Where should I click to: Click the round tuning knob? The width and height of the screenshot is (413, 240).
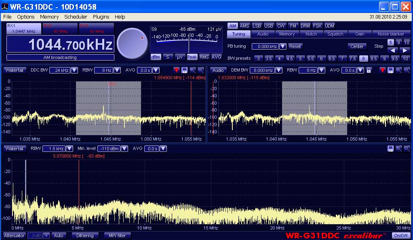click(132, 44)
